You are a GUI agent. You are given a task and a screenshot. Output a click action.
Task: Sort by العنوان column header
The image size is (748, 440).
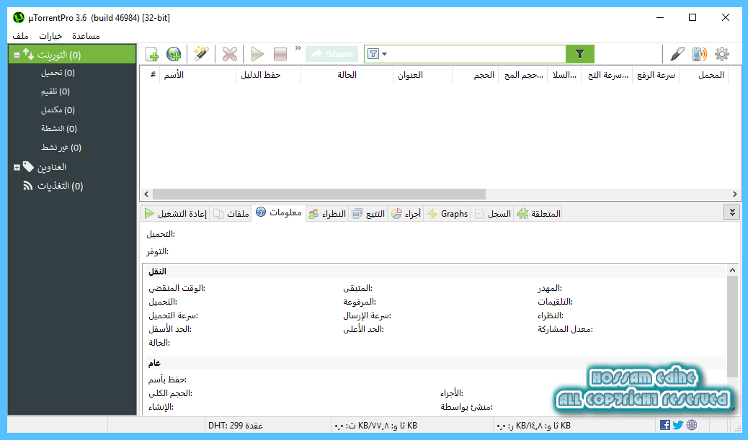[x=423, y=75]
